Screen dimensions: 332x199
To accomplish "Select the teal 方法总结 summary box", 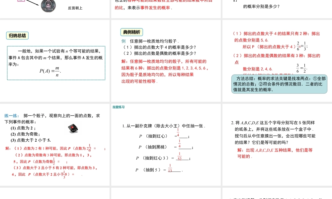I will pos(279,84).
